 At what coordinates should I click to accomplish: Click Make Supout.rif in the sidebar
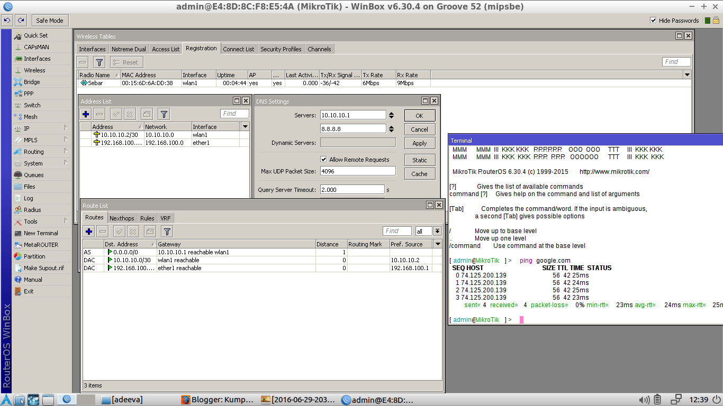click(43, 268)
